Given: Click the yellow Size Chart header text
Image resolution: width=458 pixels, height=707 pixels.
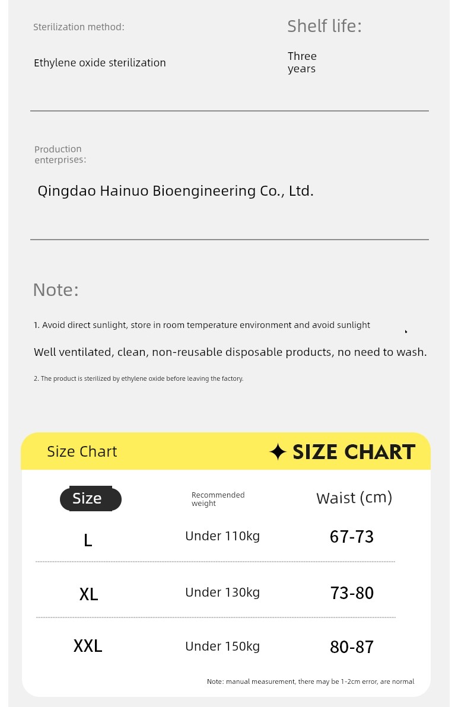Looking at the screenshot, I should [82, 451].
